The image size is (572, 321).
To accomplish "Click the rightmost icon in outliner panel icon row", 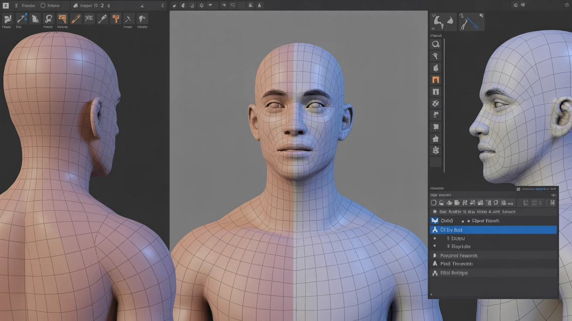I will 553,203.
